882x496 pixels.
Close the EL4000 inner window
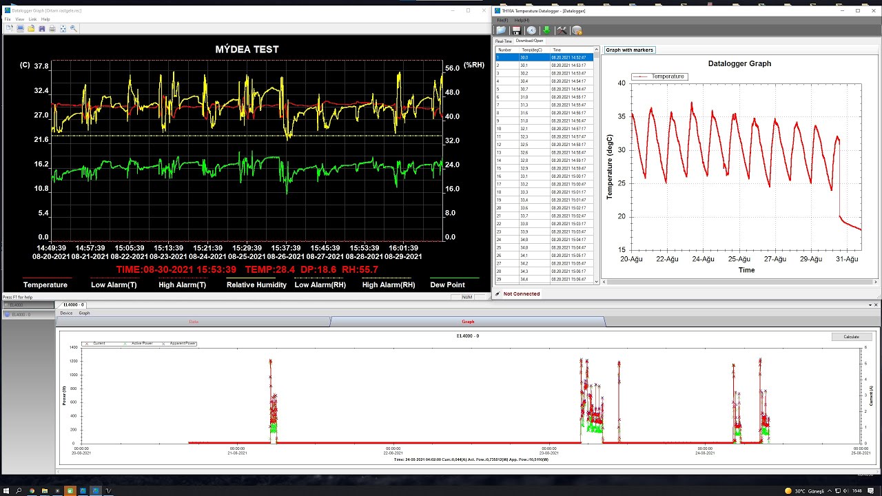[x=876, y=304]
